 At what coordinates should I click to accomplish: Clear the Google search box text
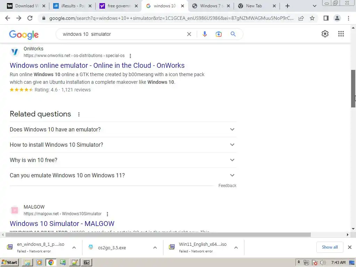coord(189,34)
